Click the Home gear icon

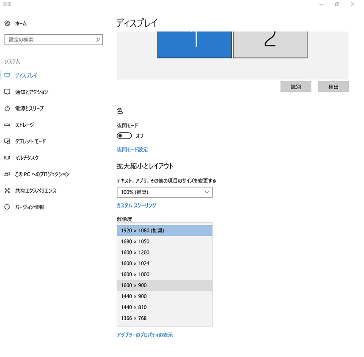pos(7,24)
